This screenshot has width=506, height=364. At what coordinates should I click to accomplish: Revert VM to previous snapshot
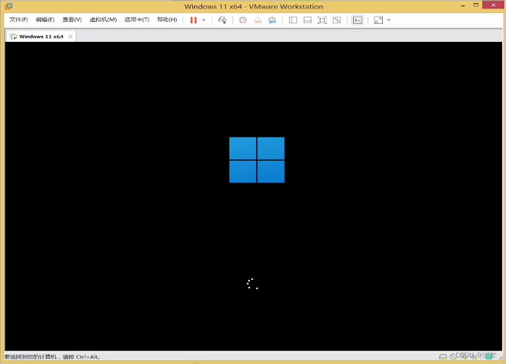pyautogui.click(x=257, y=20)
